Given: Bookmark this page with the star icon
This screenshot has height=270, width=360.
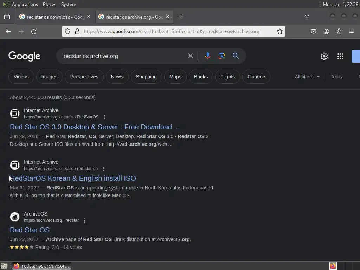Looking at the screenshot, I should coord(279,31).
